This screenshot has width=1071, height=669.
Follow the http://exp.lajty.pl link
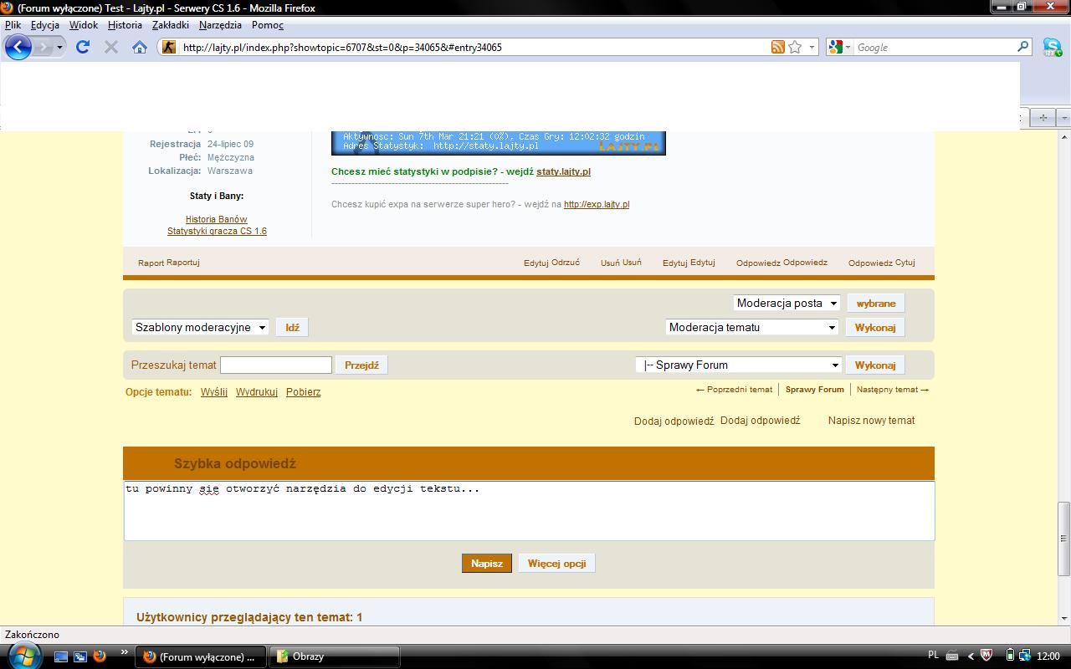597,204
